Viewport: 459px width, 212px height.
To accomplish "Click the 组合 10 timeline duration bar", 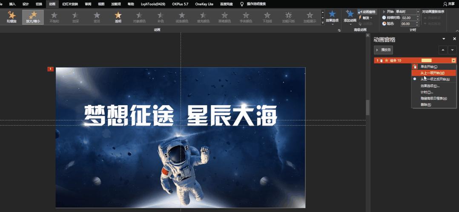I will [x=426, y=60].
